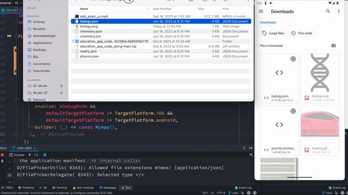Open the Dart Analysis tool window
The image size is (348, 195).
(83, 188)
